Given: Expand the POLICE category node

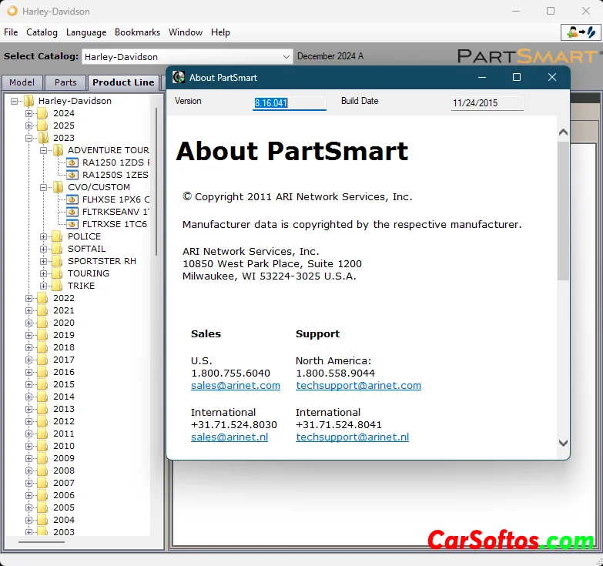Looking at the screenshot, I should point(44,236).
